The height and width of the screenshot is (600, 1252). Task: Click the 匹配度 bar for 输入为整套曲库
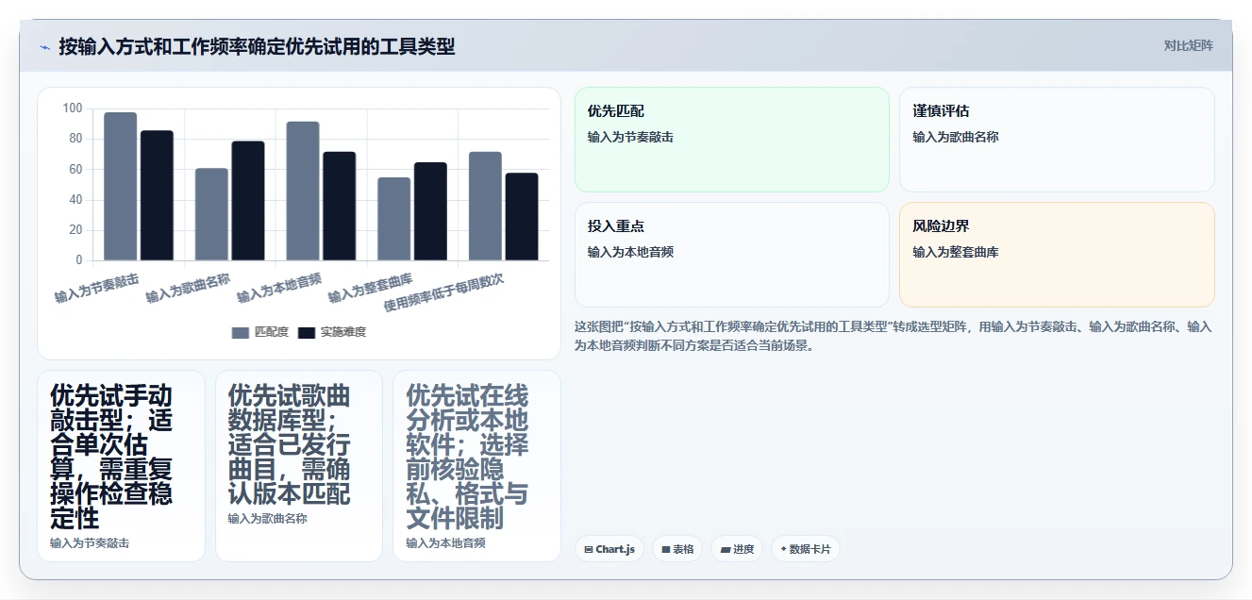tap(394, 219)
